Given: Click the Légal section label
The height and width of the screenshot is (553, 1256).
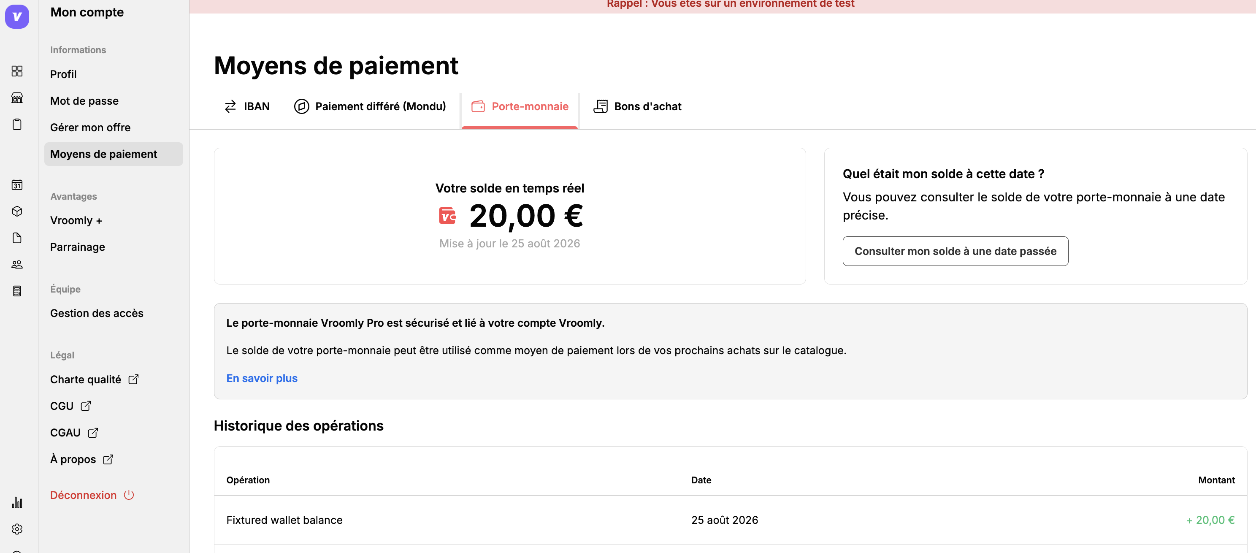Looking at the screenshot, I should click(x=62, y=355).
